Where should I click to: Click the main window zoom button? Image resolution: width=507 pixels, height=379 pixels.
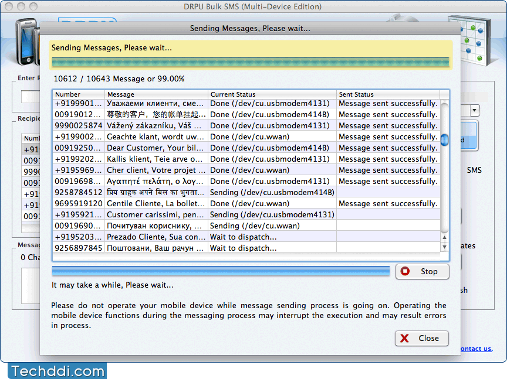click(33, 6)
